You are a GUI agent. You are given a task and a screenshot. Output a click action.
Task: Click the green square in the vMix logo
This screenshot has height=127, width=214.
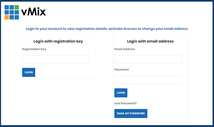coord(17,7)
